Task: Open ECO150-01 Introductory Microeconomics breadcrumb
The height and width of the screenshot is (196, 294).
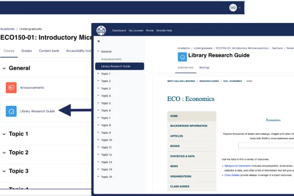Action: click(242, 48)
